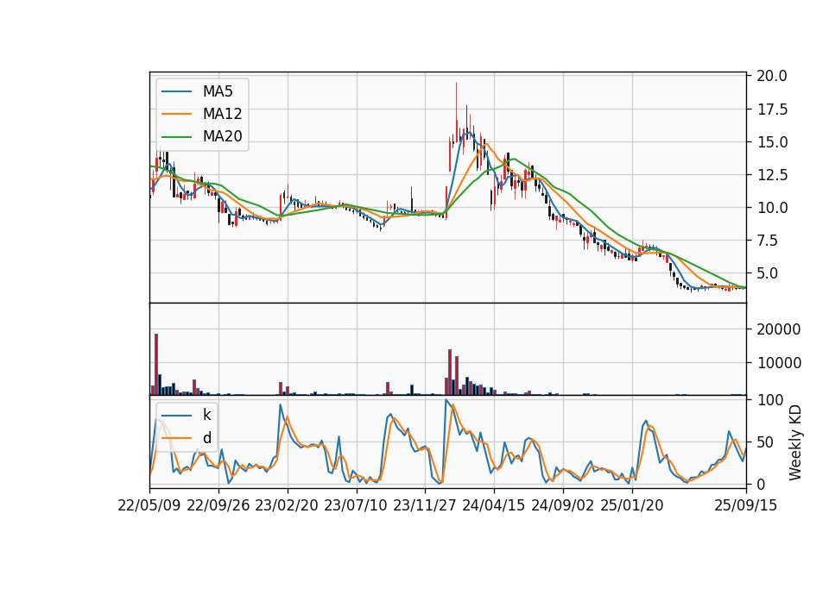Click the orange MA12 legend line sample

(x=176, y=114)
